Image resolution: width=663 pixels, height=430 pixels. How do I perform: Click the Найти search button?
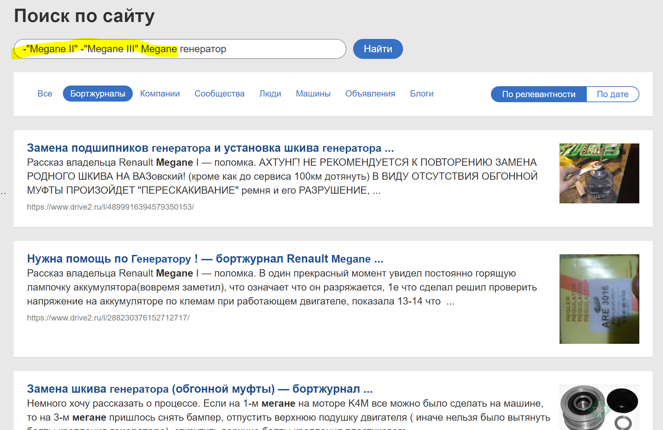pyautogui.click(x=378, y=49)
